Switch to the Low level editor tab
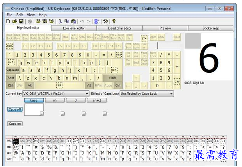Screen dimensions: 242x167 tap(74, 28)
